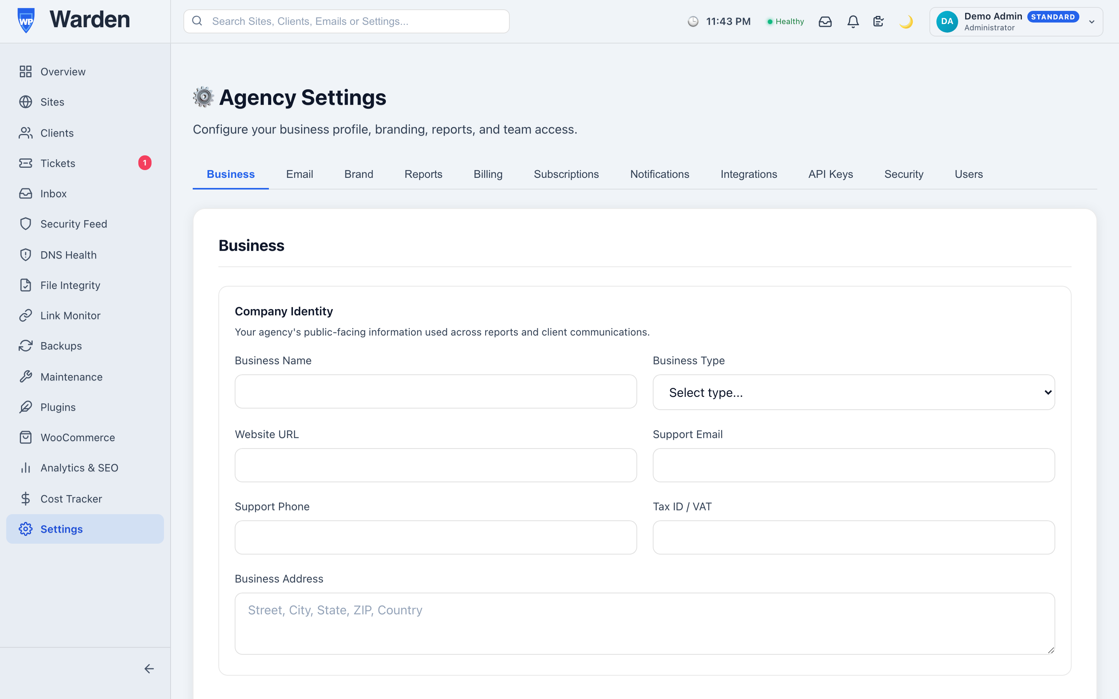This screenshot has height=699, width=1119.
Task: Open the Business Type dropdown
Action: tap(854, 392)
